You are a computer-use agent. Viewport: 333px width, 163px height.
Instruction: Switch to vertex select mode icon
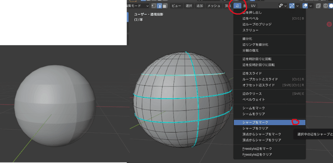154,6
